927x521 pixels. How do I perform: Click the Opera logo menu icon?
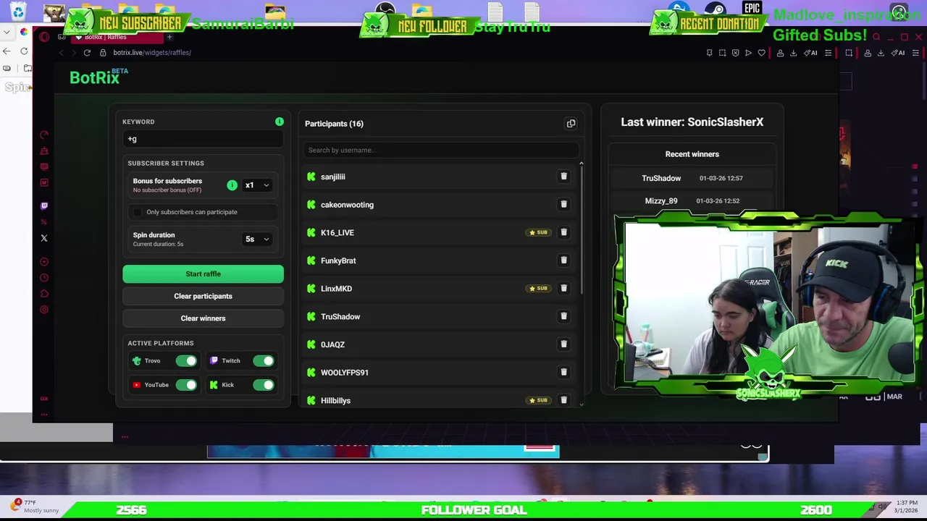[x=44, y=37]
